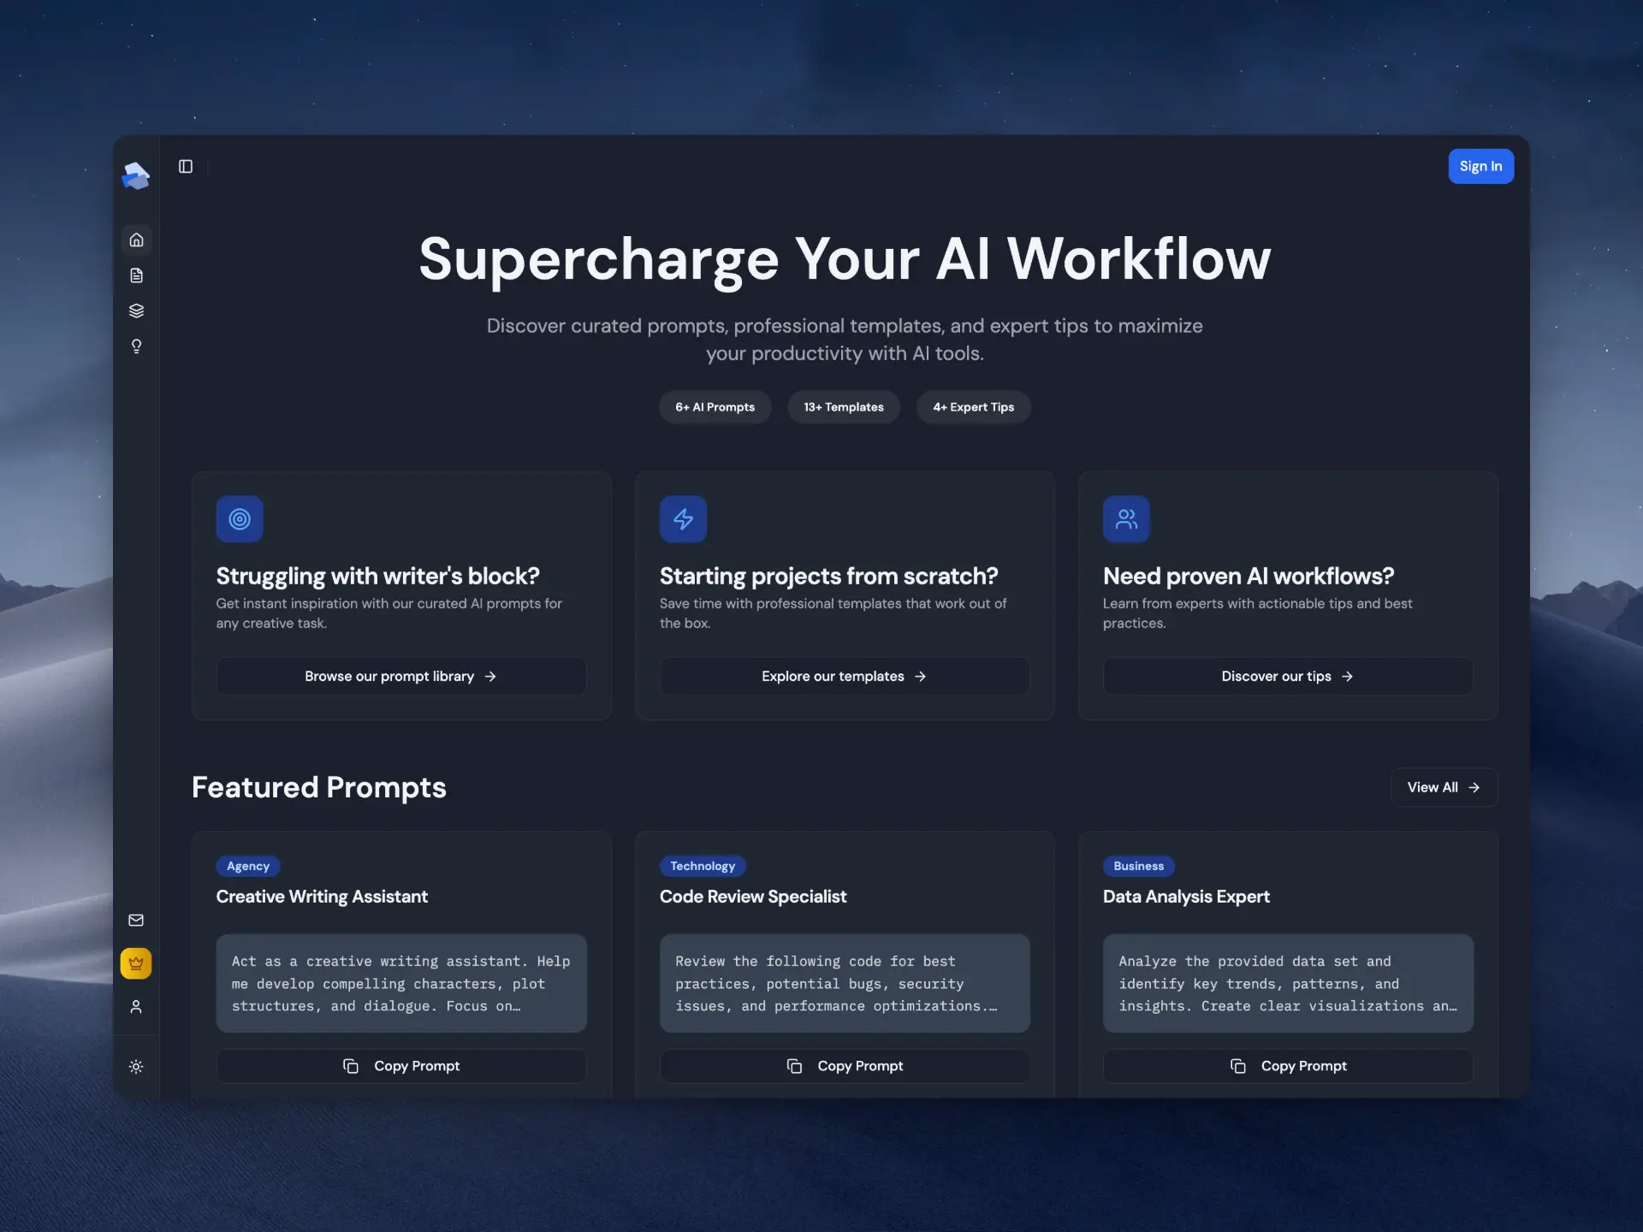Copy the Creative Writing Assistant prompt
The height and width of the screenshot is (1232, 1643).
tap(400, 1066)
